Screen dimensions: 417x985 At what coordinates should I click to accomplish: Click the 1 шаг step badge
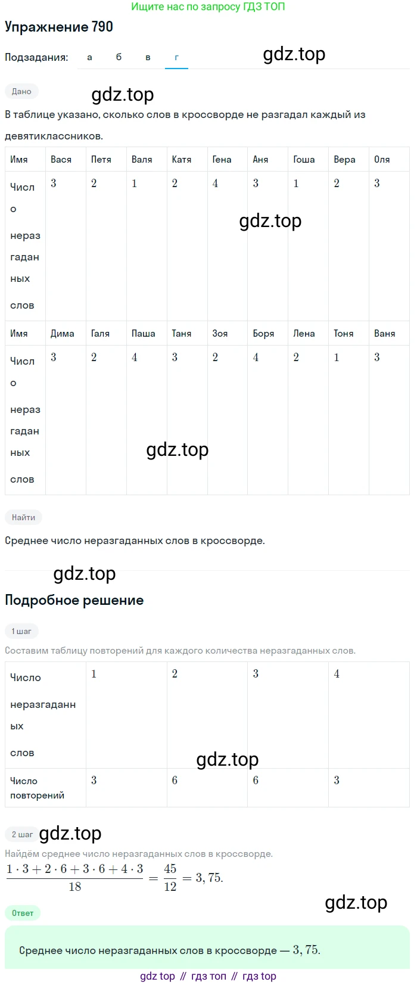pos(21,631)
